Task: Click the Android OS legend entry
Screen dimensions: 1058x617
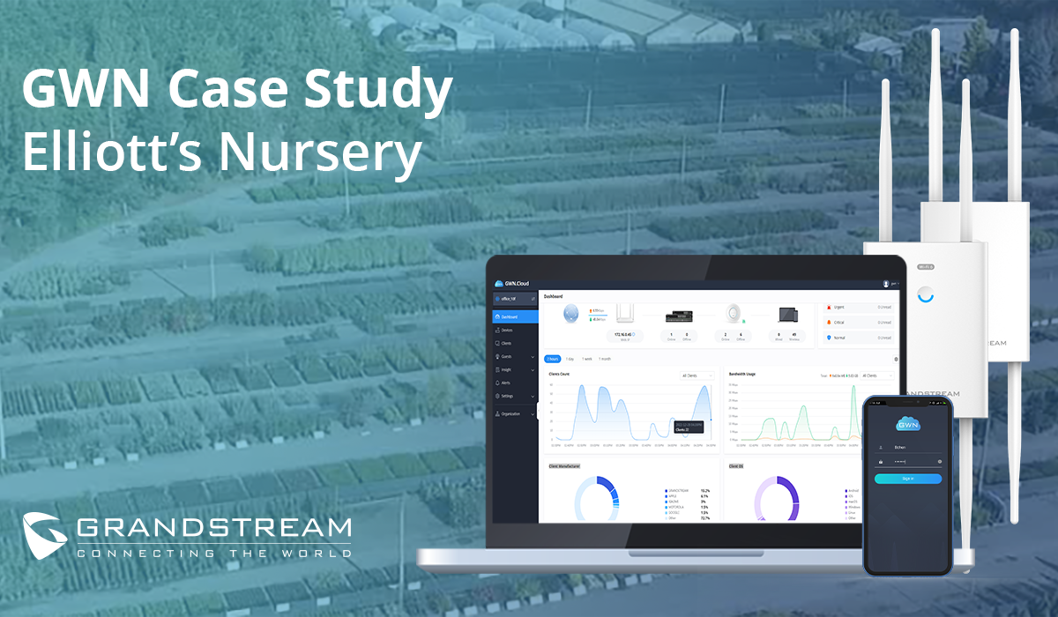Action: [852, 491]
